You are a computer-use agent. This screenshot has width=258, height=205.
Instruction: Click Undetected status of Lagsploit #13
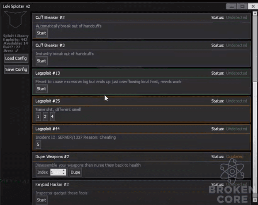click(x=236, y=73)
